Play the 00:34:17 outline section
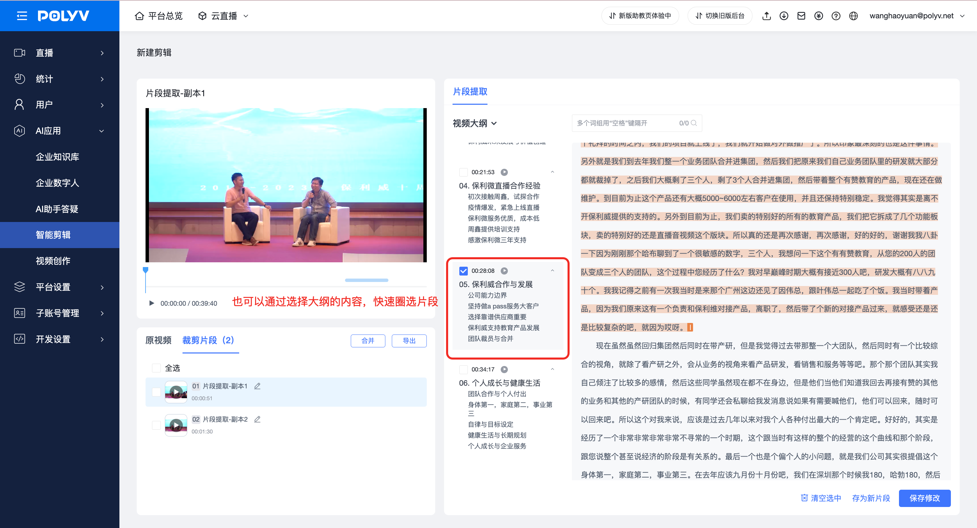977x528 pixels. pos(504,369)
